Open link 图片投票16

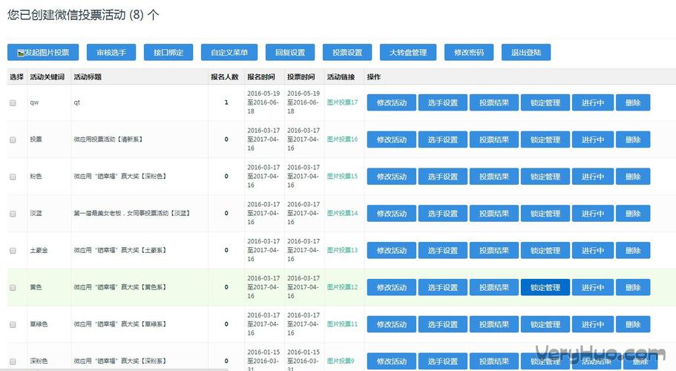(342, 139)
